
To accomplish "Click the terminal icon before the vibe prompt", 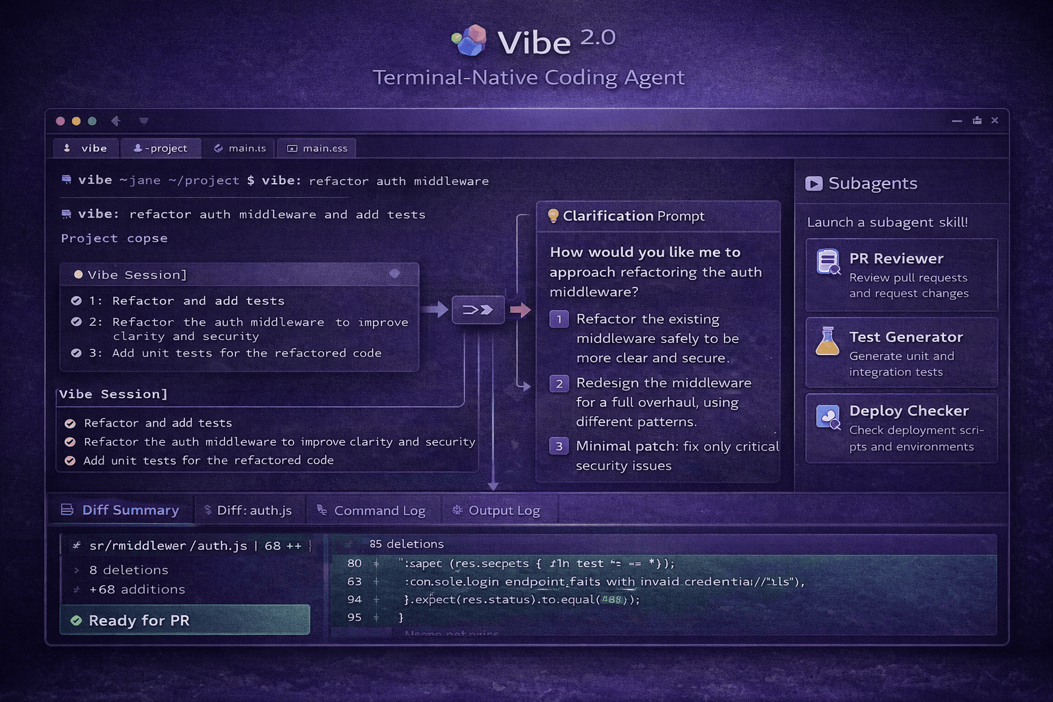I will [66, 179].
